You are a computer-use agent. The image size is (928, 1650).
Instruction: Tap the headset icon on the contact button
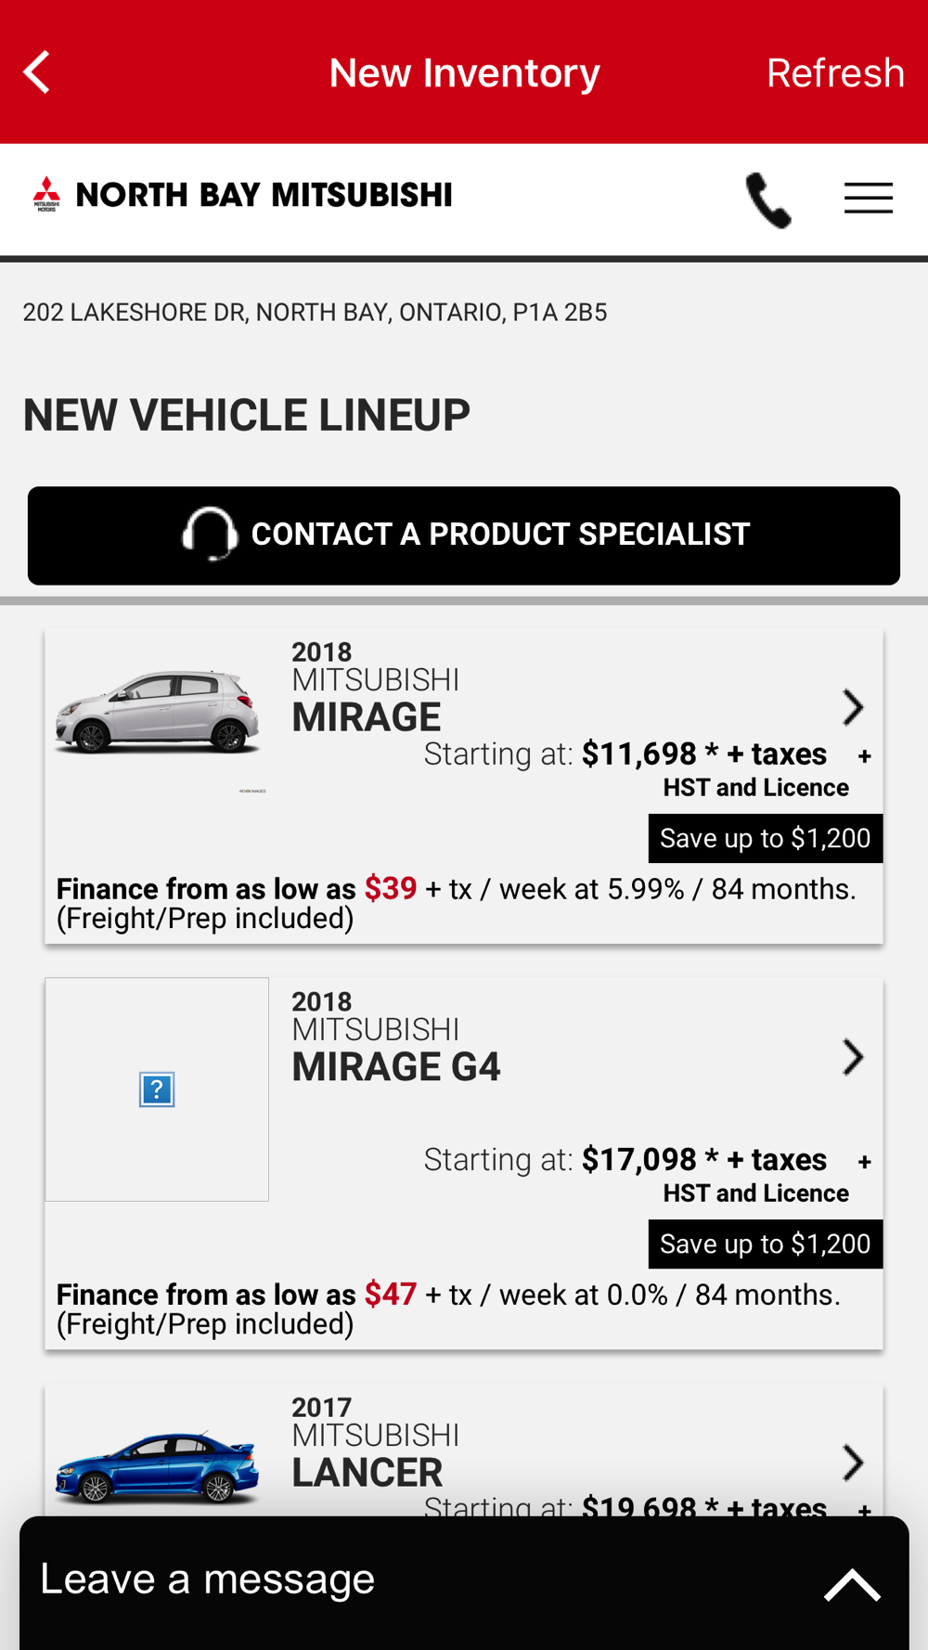(x=210, y=535)
